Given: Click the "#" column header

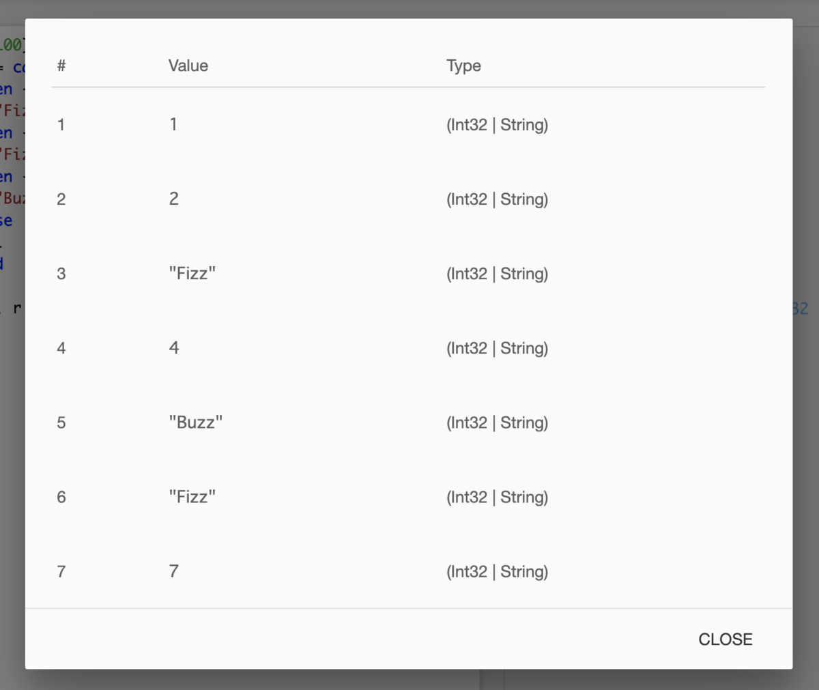Looking at the screenshot, I should coord(61,66).
